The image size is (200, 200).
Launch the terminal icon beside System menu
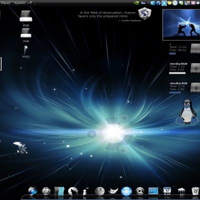[x=32, y=3]
